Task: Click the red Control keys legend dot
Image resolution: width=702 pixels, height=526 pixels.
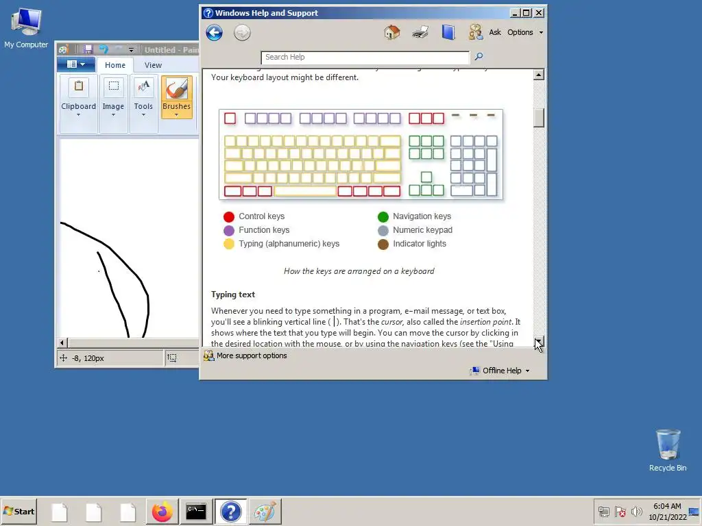Action: point(229,217)
